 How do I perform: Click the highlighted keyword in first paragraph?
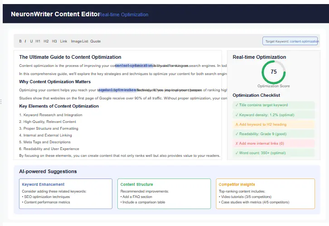tap(134, 66)
